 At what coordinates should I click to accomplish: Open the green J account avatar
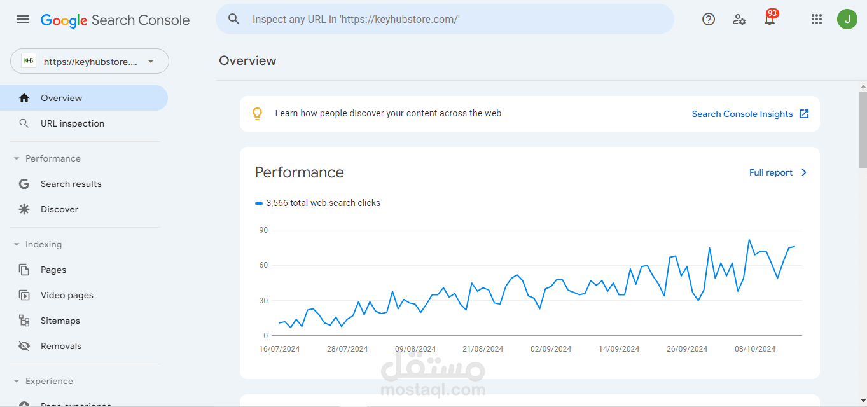coord(847,19)
